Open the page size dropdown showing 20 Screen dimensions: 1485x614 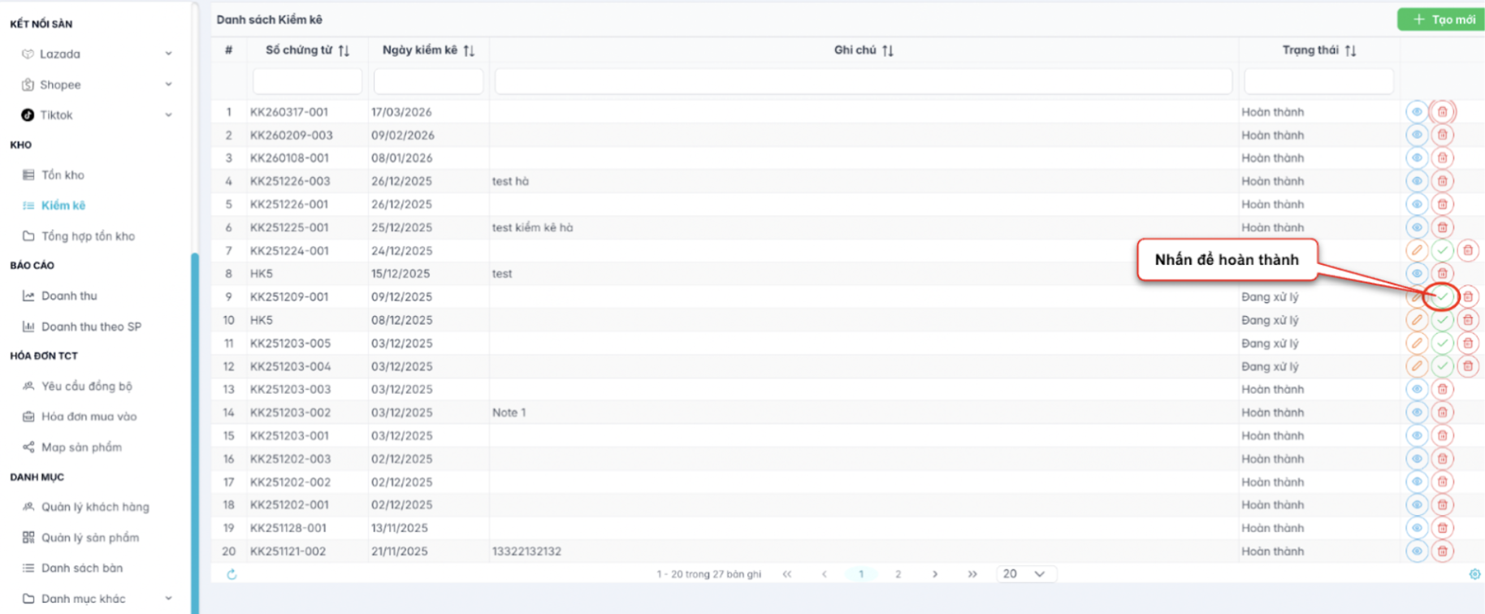tap(1025, 574)
